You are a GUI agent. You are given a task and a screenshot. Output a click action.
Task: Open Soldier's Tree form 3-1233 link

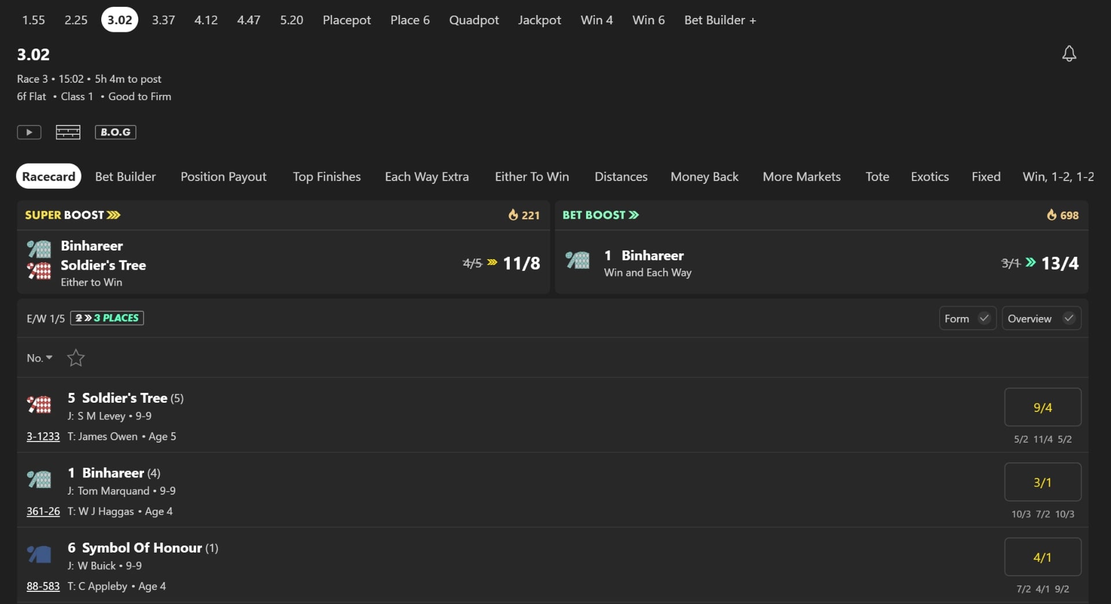[x=43, y=436]
